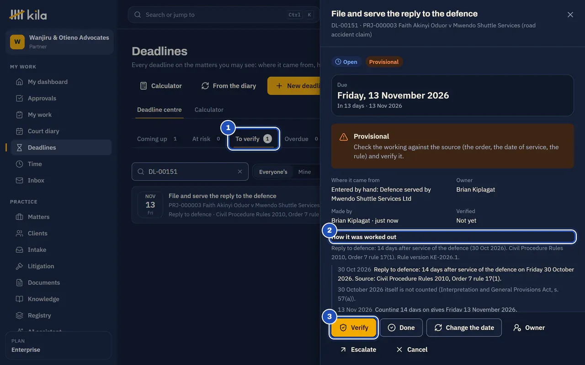
Task: Open the Wanjiru & Otieno Advocates switcher
Action: pos(59,42)
